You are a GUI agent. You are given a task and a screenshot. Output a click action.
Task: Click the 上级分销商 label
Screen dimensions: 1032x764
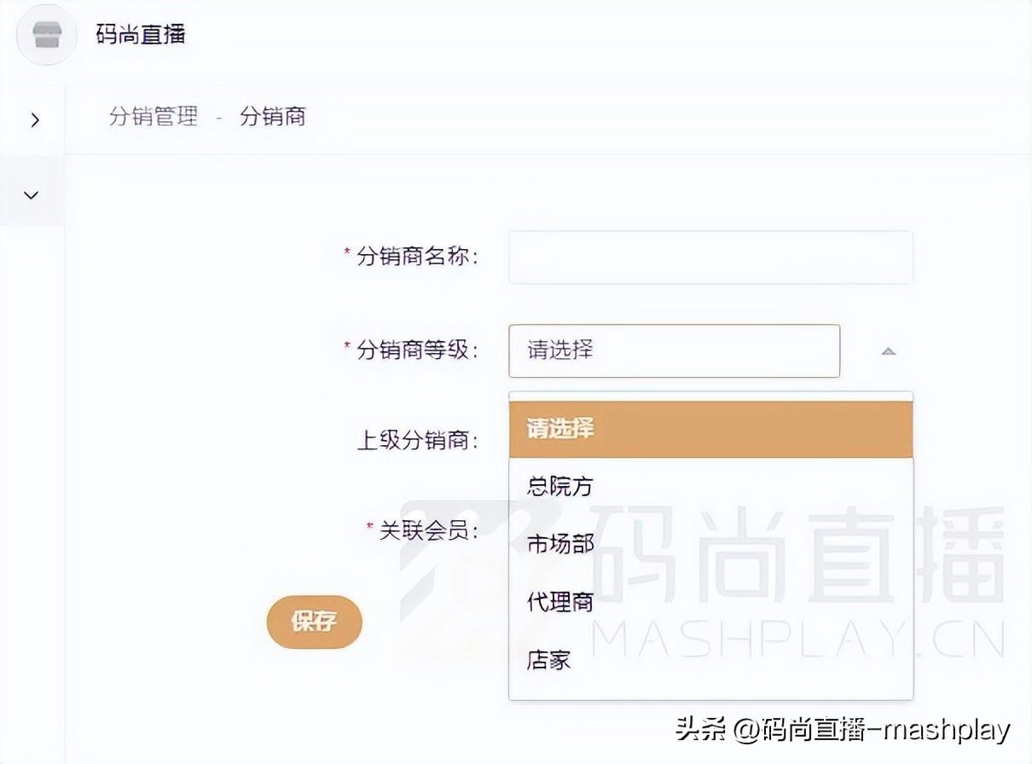416,441
